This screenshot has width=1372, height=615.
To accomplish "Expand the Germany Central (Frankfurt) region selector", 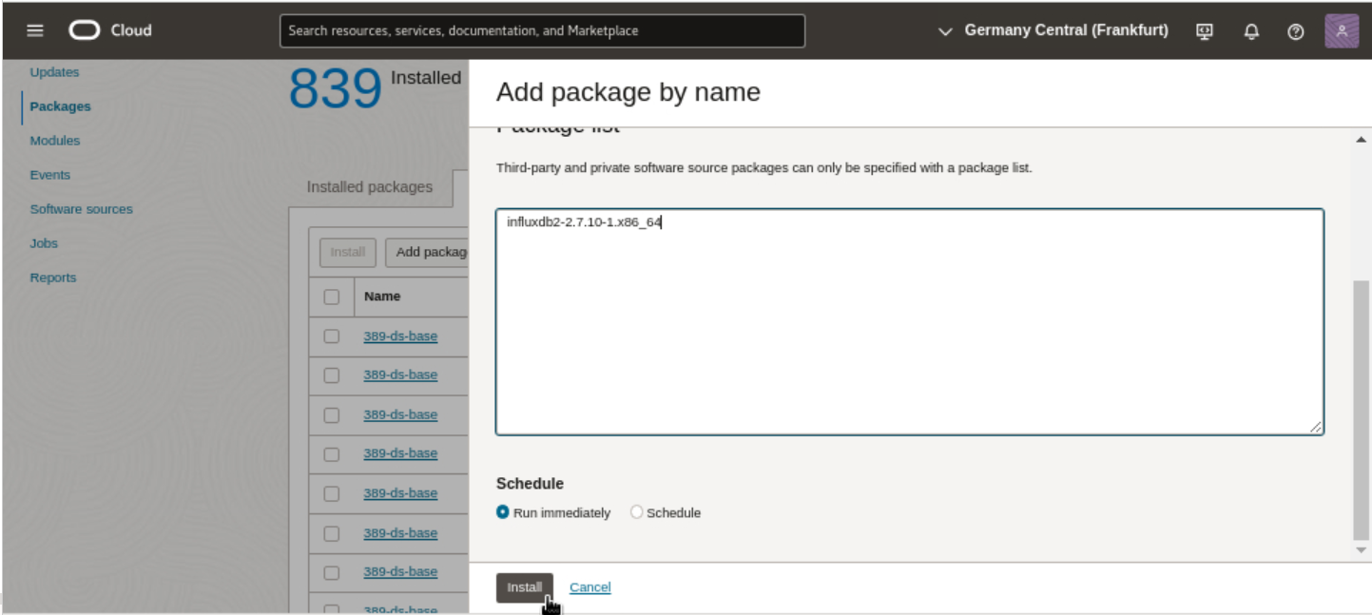I will [x=1053, y=30].
